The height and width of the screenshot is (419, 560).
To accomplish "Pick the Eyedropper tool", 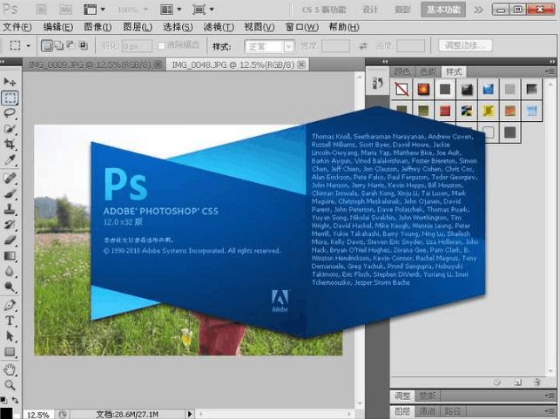I will click(x=10, y=160).
